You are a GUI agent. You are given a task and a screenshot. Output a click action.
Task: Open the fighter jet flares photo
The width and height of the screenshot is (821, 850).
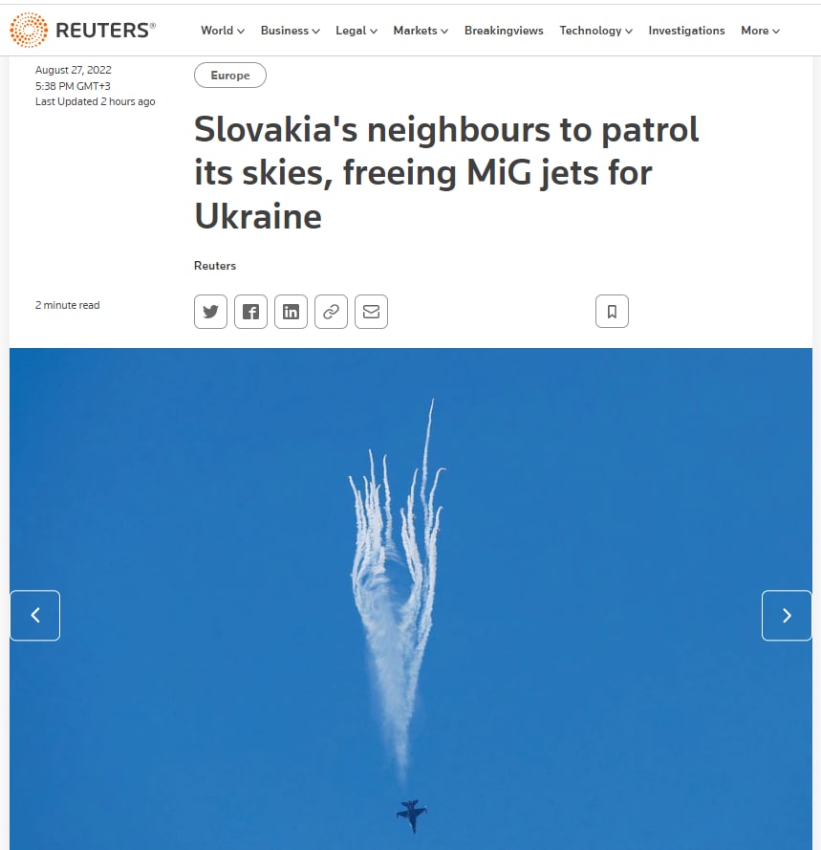[411, 599]
